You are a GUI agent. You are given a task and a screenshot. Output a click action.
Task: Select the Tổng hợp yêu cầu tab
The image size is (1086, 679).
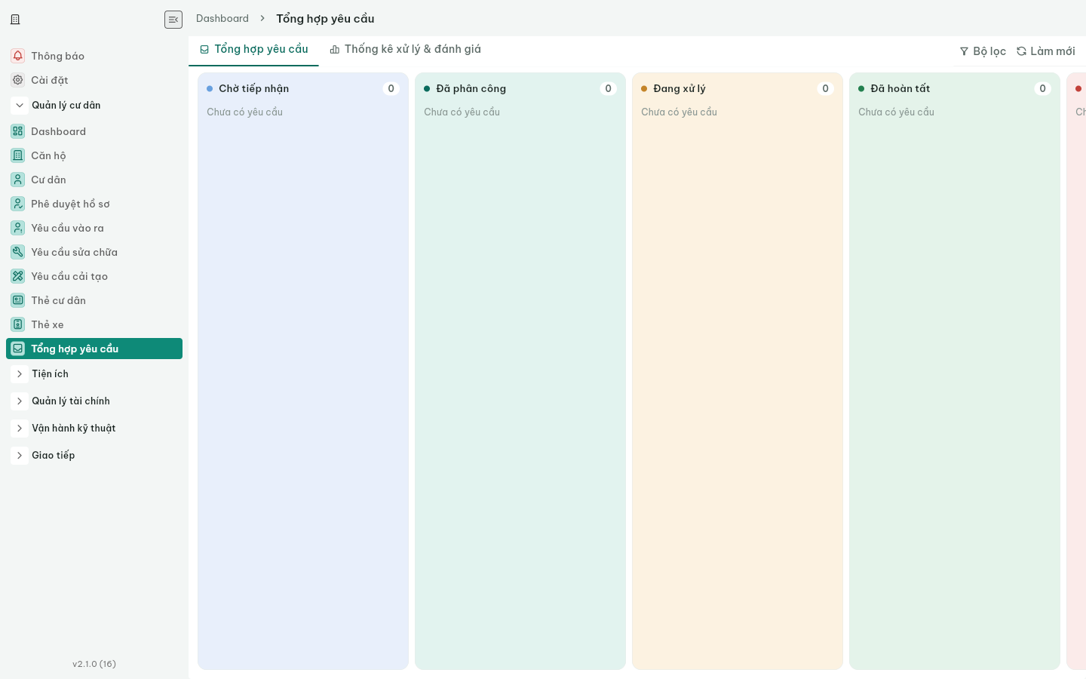click(253, 50)
